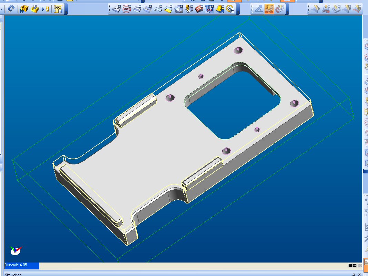This screenshot has height=276, width=368.
Task: Select the drill bit icon with play arrow
Action: [x=45, y=9]
